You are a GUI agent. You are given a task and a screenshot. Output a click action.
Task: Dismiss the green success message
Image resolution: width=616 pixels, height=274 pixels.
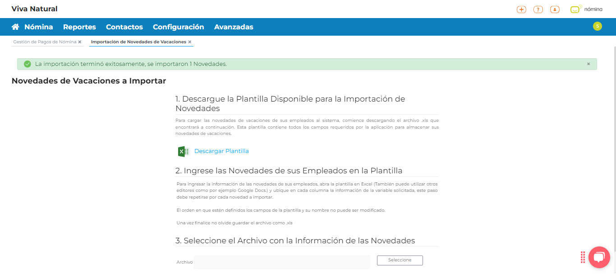click(588, 64)
